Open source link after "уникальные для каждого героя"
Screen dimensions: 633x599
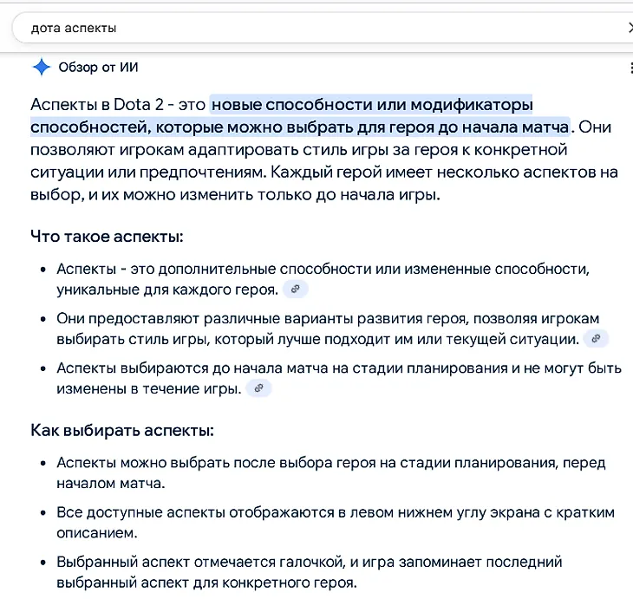pyautogui.click(x=295, y=289)
